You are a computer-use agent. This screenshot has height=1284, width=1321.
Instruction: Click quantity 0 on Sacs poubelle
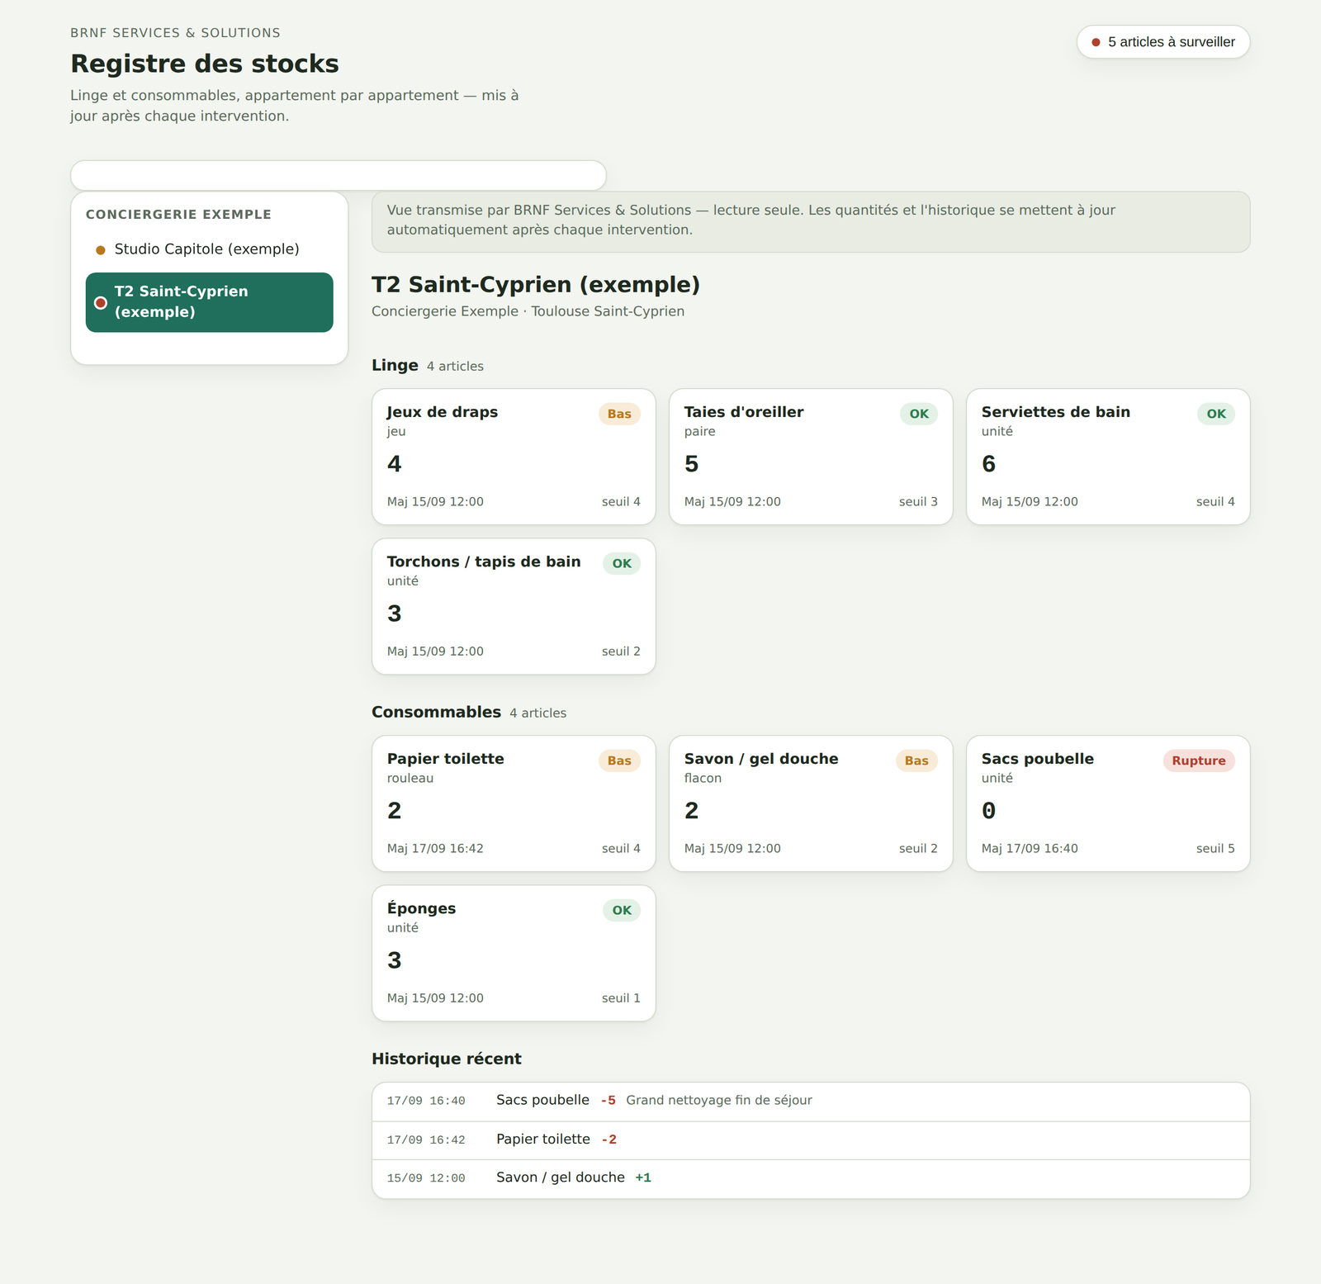coord(988,811)
